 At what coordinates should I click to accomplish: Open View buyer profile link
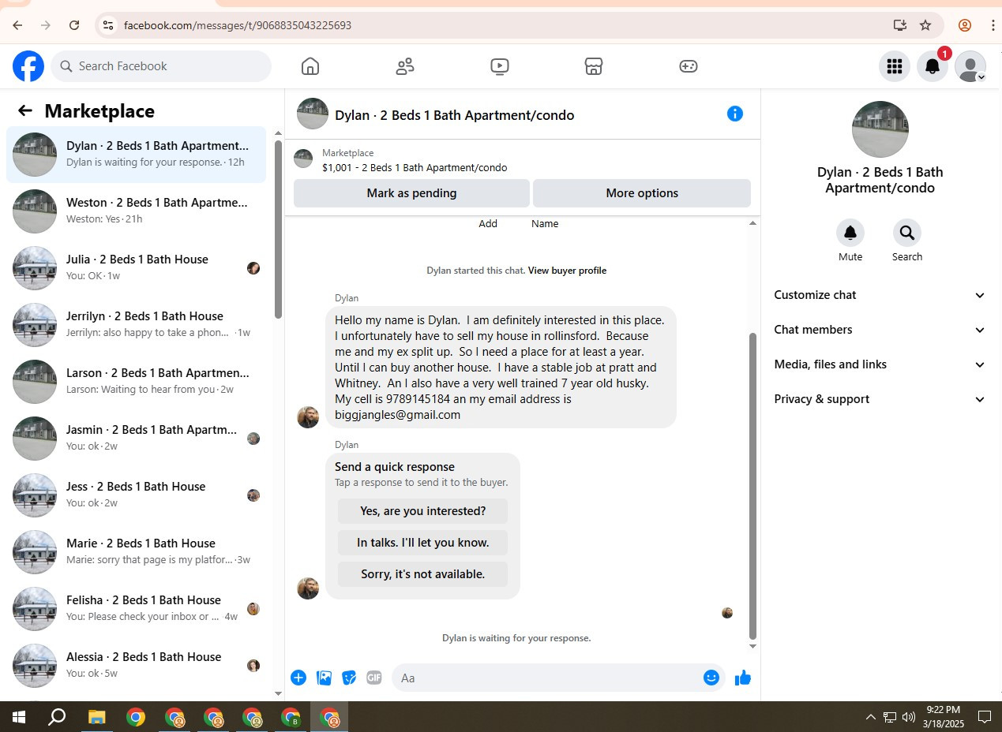[567, 271]
